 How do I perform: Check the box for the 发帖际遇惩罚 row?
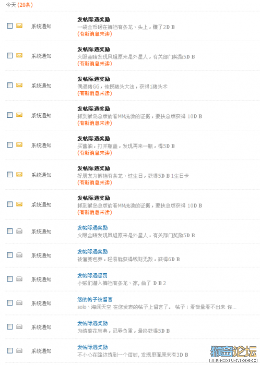10,279
